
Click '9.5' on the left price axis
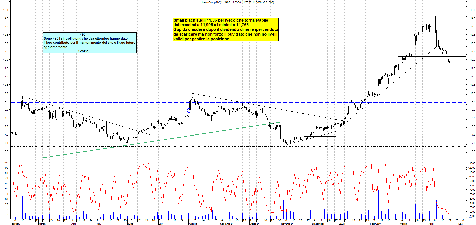tap(6, 102)
